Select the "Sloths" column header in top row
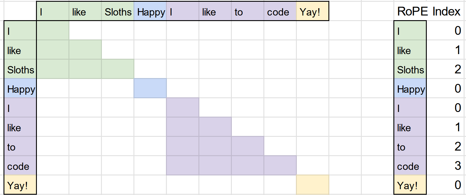This screenshot has height=195, width=466. [118, 12]
